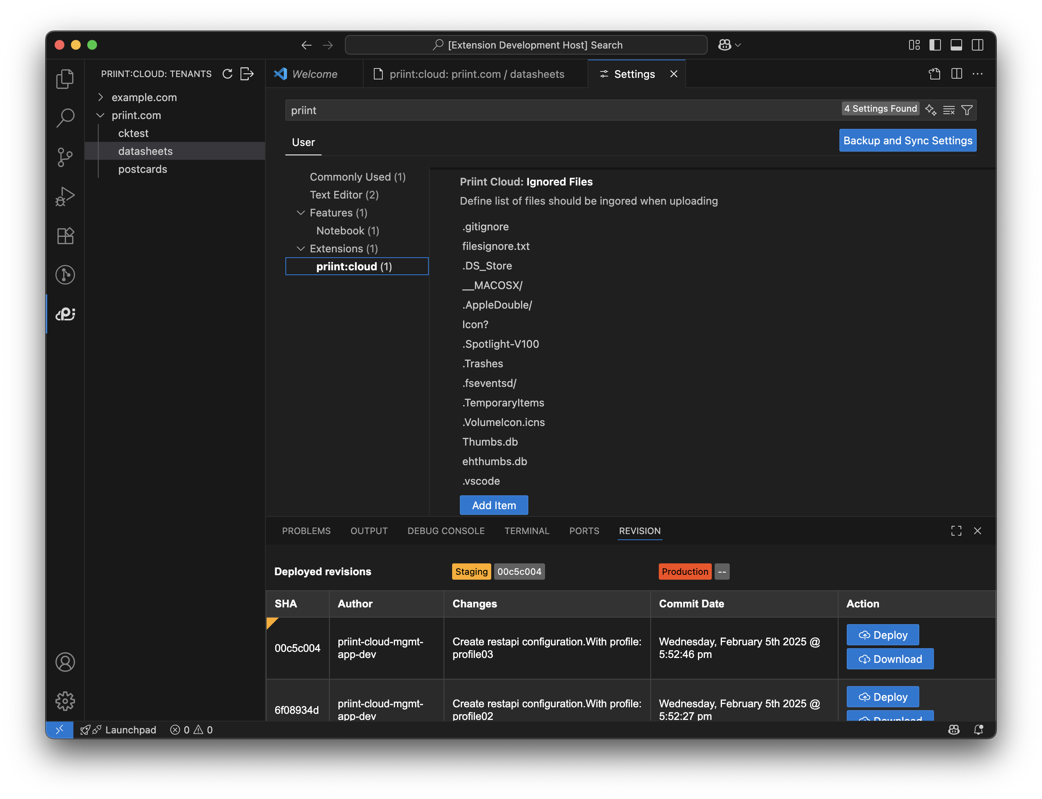Open the priint.com / datasheets editor tab
The height and width of the screenshot is (799, 1042).
coord(476,74)
